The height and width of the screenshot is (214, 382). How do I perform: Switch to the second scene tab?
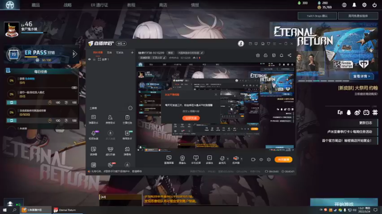tap(109, 52)
